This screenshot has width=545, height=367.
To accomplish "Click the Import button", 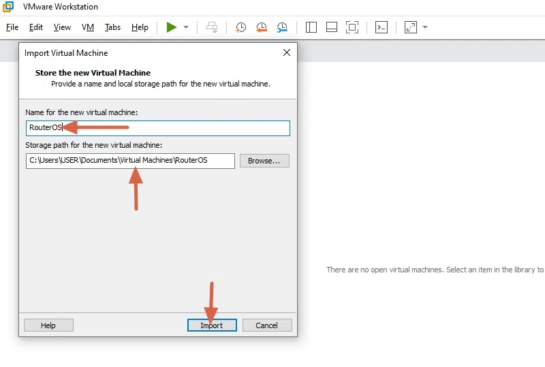I will pos(212,325).
